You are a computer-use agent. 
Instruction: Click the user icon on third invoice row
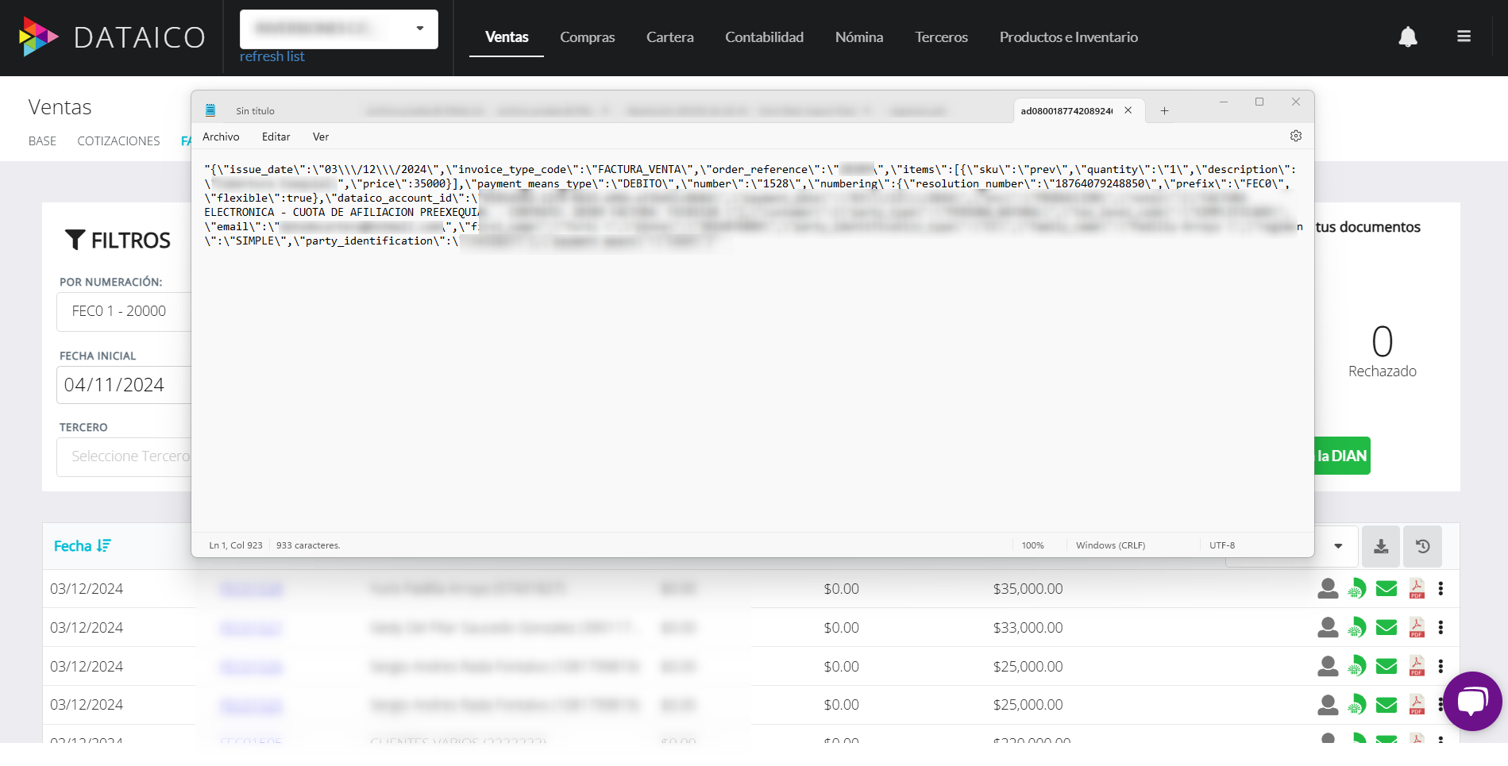coord(1327,666)
